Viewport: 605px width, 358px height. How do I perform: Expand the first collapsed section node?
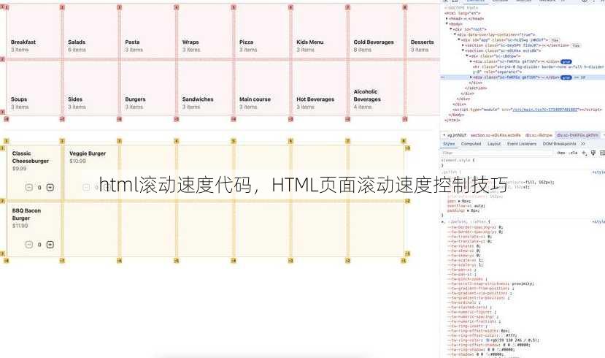click(x=463, y=45)
